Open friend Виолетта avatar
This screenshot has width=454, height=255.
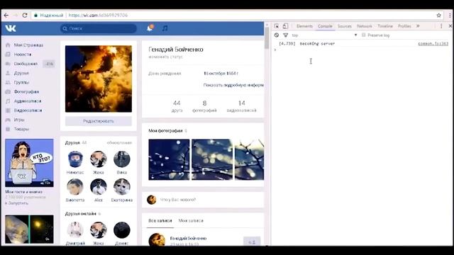(75, 187)
